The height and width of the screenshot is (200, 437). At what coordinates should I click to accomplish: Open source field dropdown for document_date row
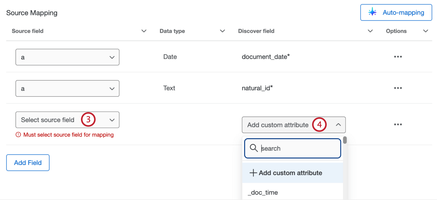(x=67, y=57)
